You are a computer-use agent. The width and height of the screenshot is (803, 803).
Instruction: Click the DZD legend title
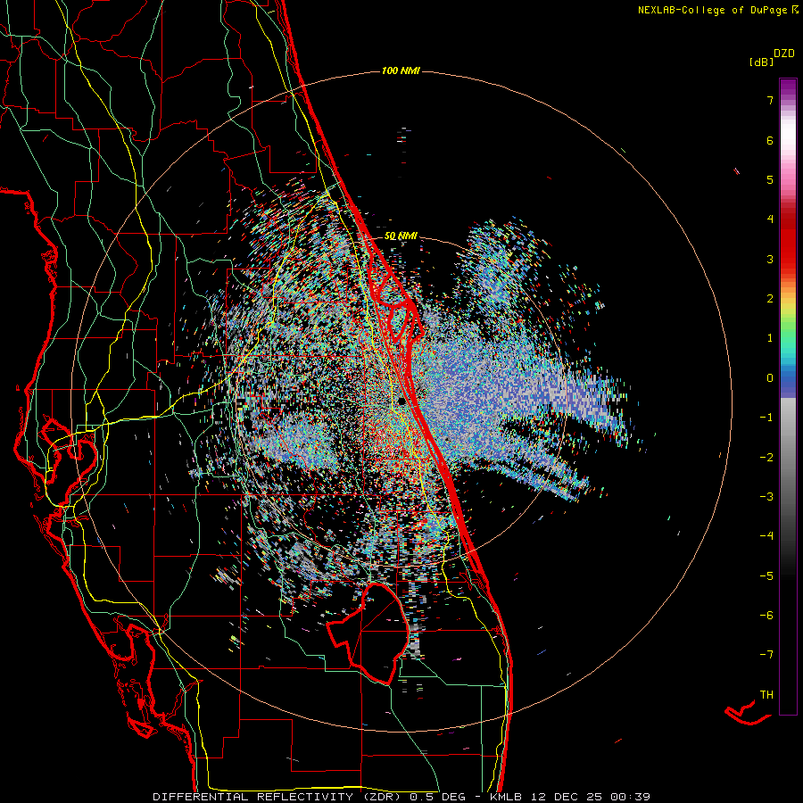tap(784, 54)
